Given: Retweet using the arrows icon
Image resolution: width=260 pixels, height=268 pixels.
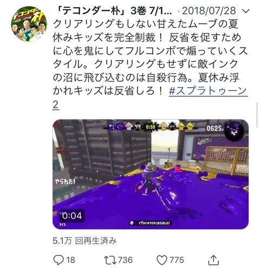Looking at the screenshot, I should (x=110, y=260).
